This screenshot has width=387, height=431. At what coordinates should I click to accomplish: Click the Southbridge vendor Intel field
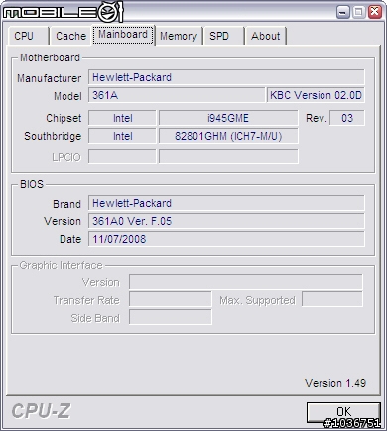(122, 136)
